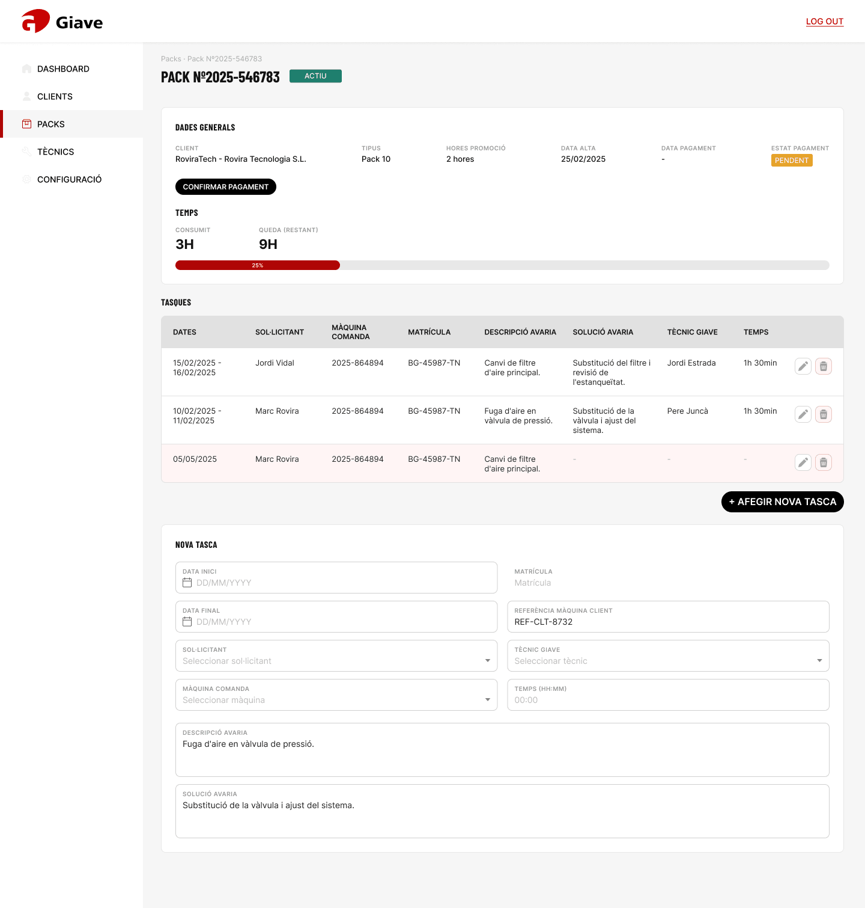Click the Packs breadcrumb link
Screen dimensions: 865x908
(171, 59)
